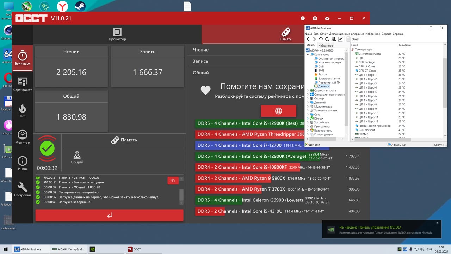
Task: Copy the OCCT log with red button
Action: (173, 181)
